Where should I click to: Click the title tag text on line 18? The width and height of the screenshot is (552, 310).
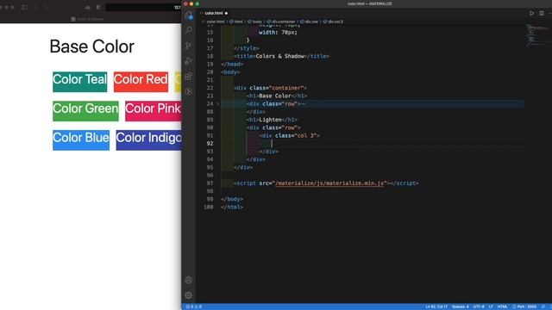281,56
